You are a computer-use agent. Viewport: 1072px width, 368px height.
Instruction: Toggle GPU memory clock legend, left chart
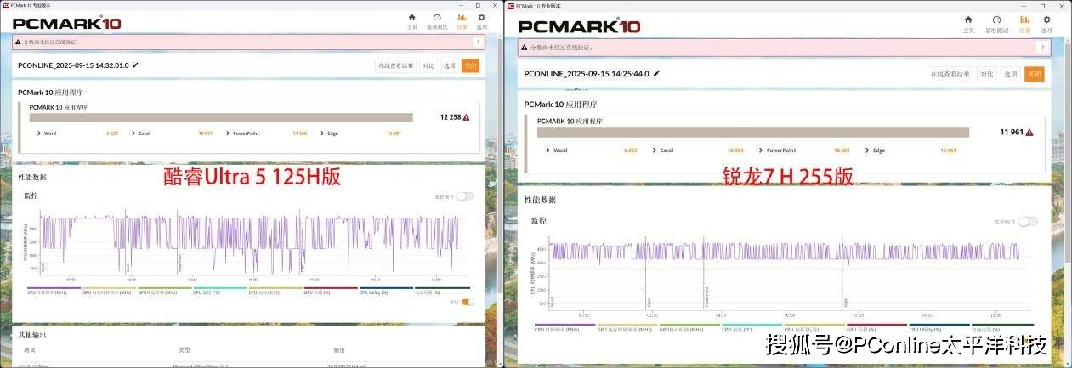pyautogui.click(x=109, y=291)
